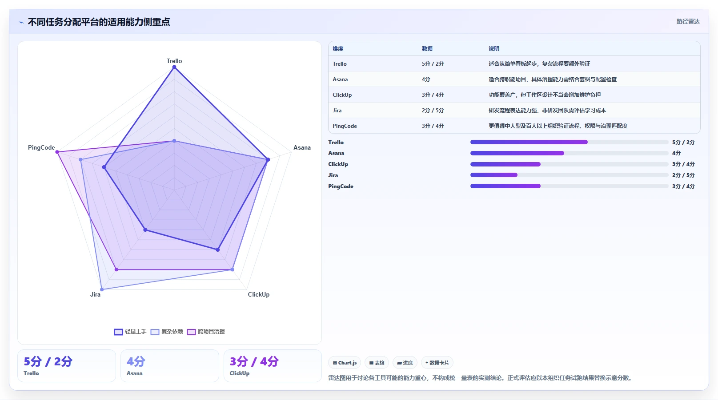Click description 功能覆盖广，但工作区设计不当会增加维护负担

tap(545, 95)
